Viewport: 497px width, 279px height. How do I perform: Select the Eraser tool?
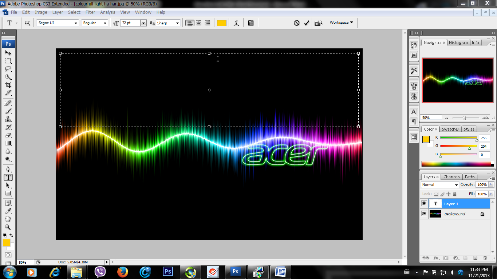[8, 135]
